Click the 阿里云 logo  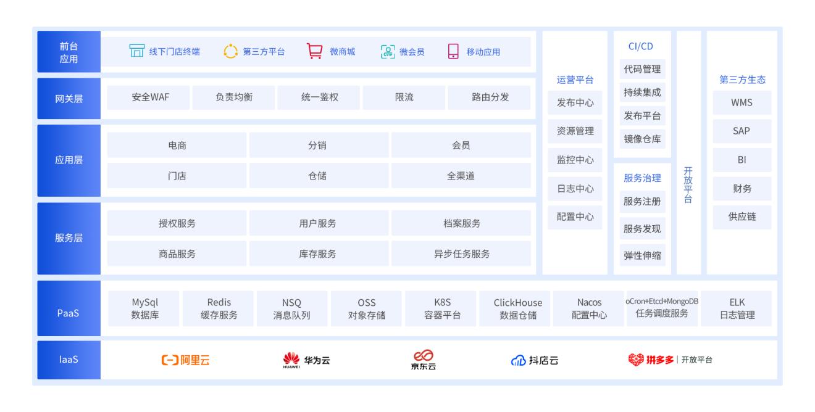coord(185,360)
